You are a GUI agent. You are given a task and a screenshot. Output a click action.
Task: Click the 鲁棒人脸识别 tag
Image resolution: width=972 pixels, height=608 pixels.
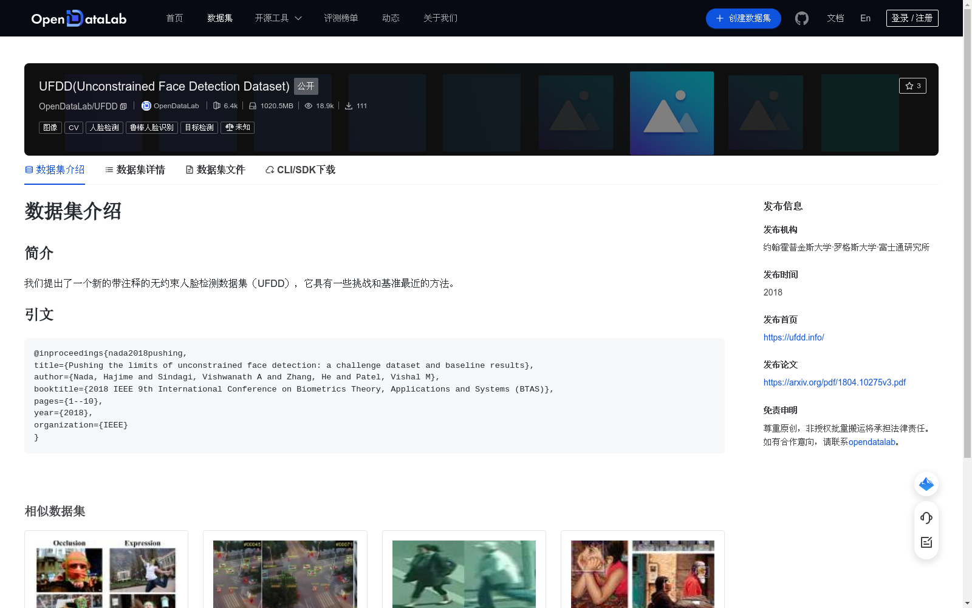[x=152, y=128]
